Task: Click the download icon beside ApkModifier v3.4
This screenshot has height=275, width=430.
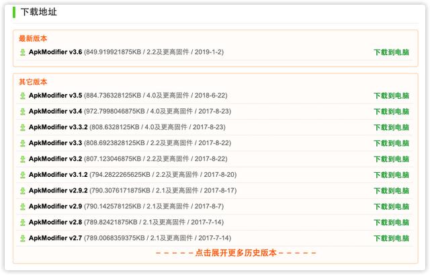Action: point(23,112)
